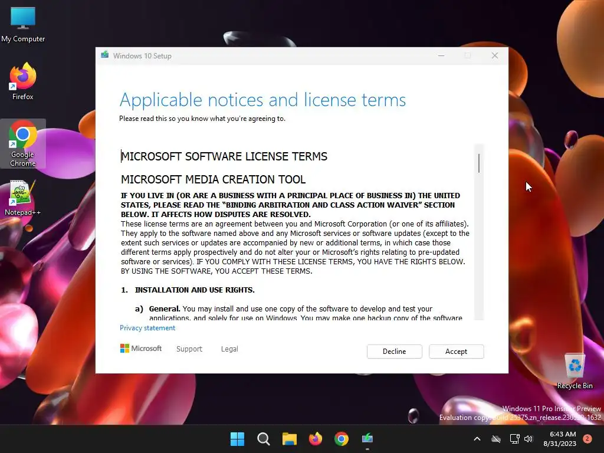The image size is (604, 453).
Task: Select the Notepad++ desktop shortcut
Action: (23, 198)
